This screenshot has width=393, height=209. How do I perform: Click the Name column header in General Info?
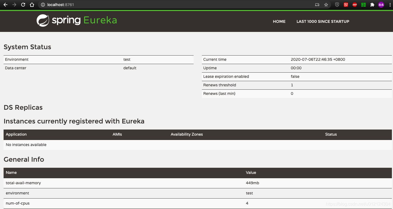11,172
